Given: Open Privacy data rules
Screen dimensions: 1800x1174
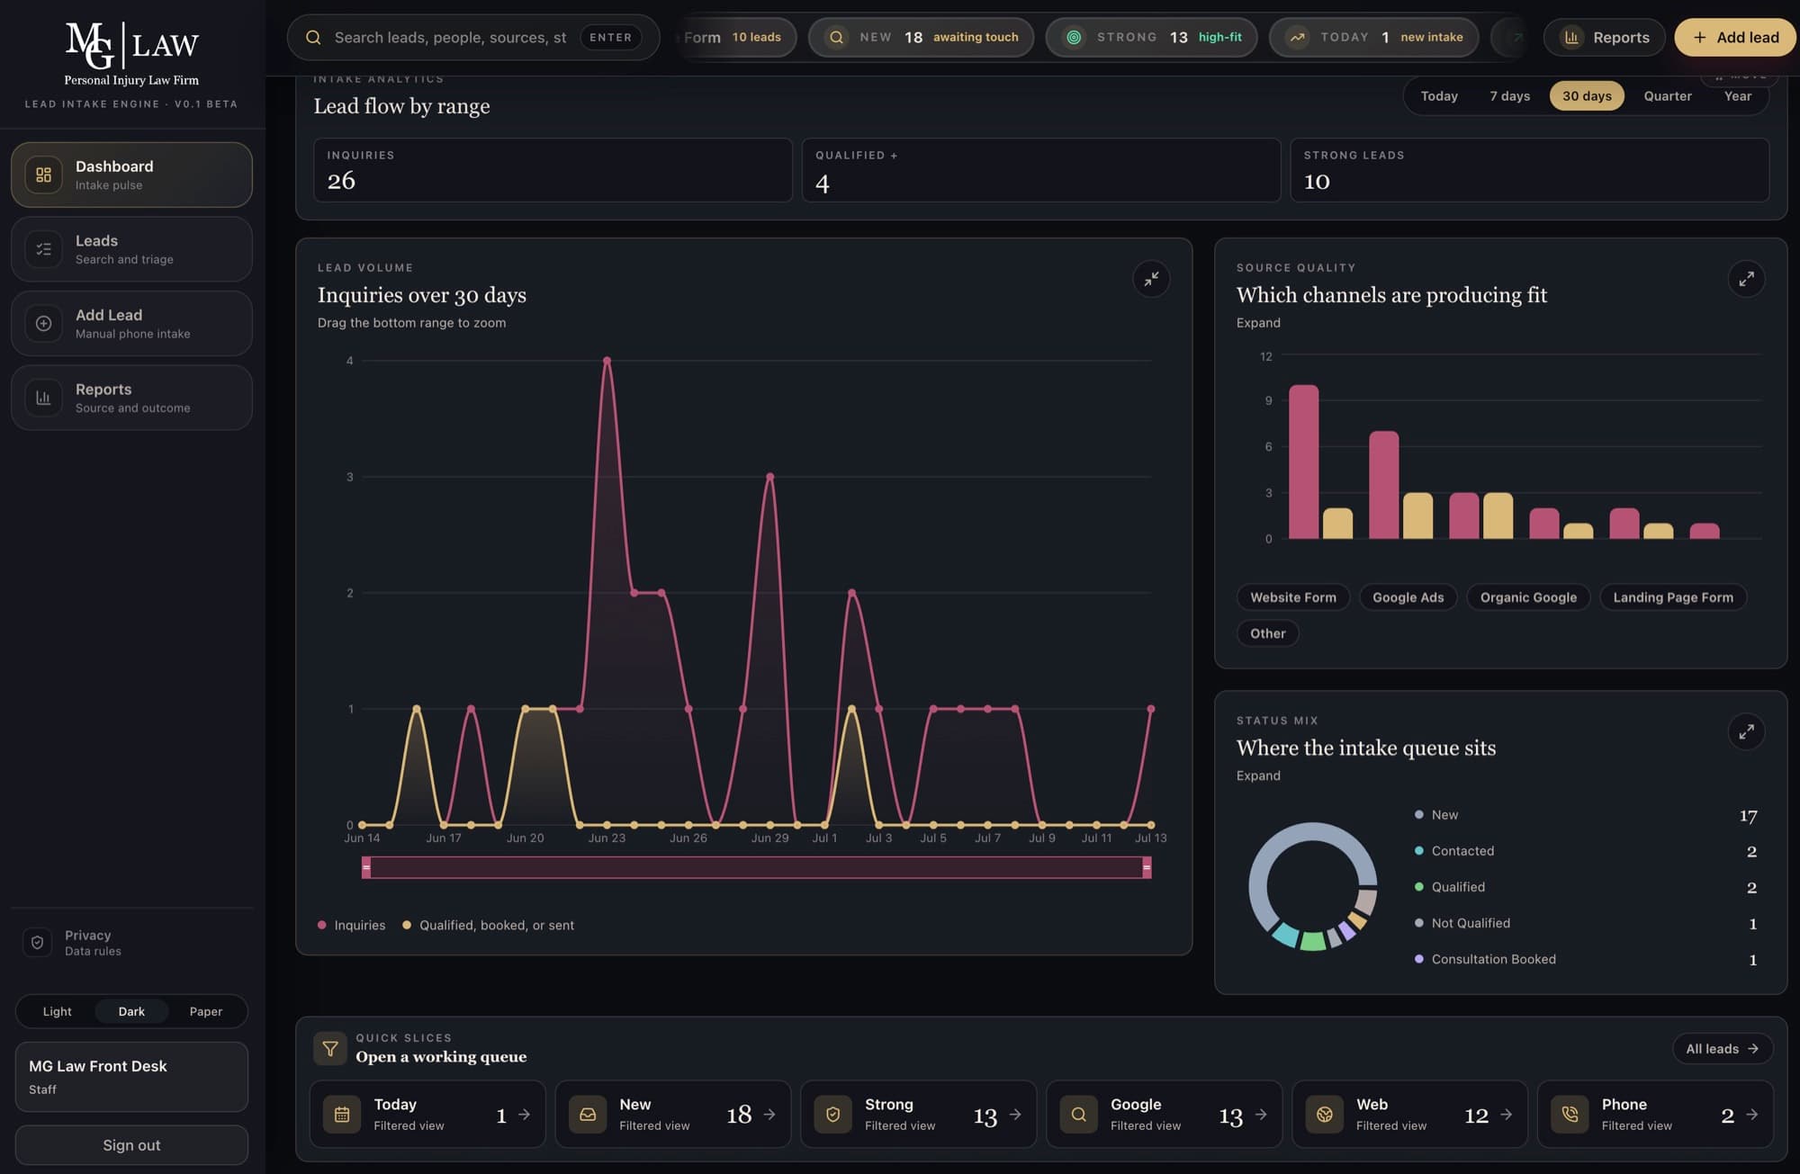Looking at the screenshot, I should [x=131, y=942].
